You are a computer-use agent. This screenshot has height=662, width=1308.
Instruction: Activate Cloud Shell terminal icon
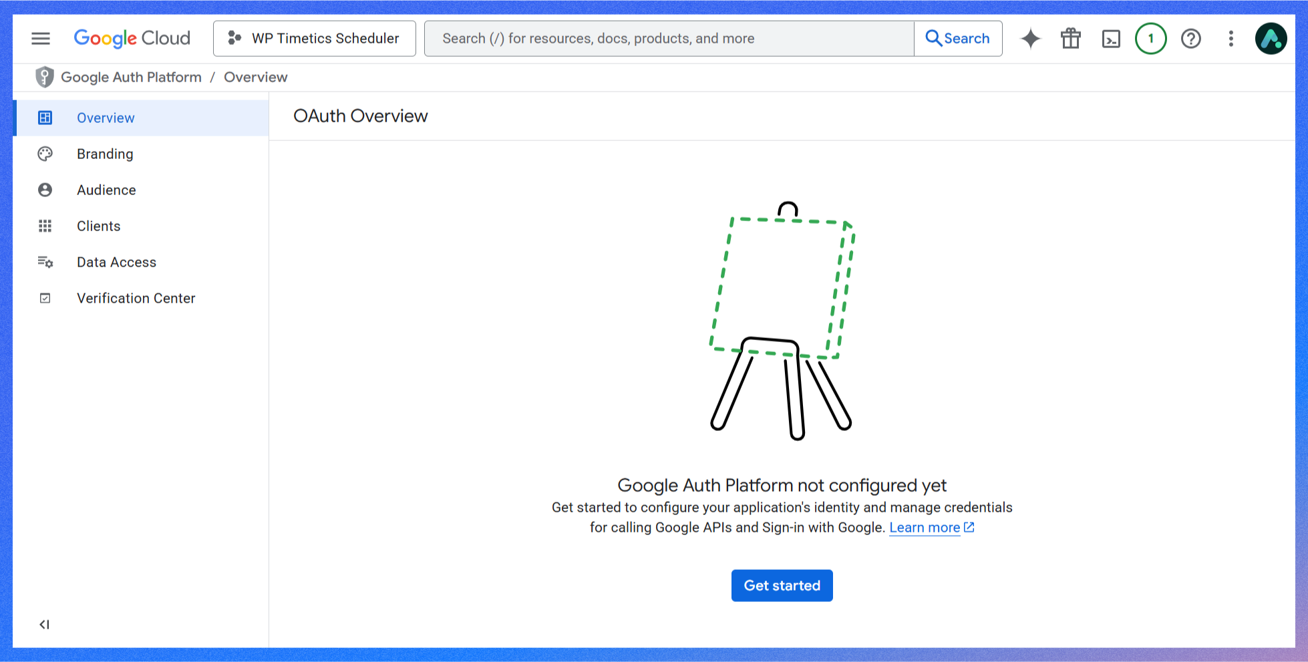coord(1111,39)
